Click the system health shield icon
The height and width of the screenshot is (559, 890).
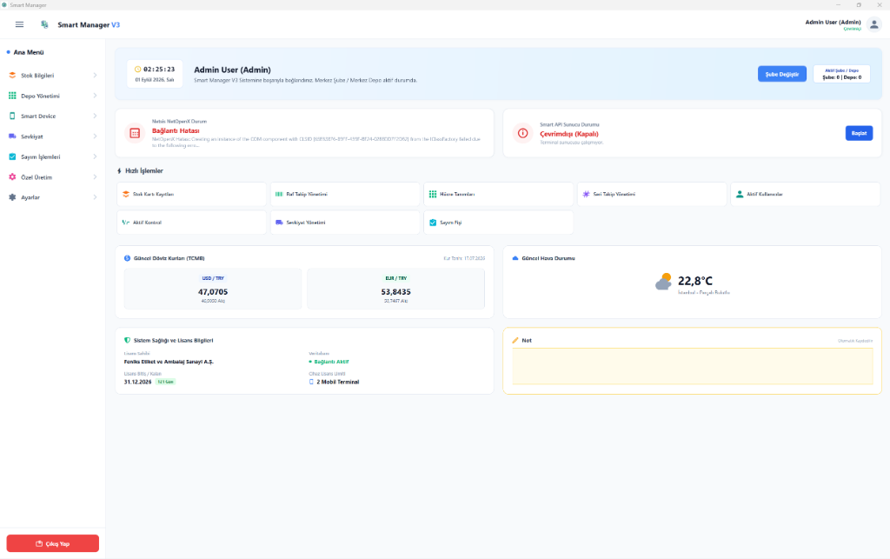pos(127,341)
